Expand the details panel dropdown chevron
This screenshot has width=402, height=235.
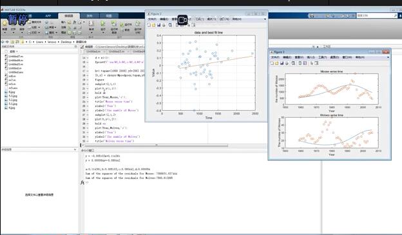pyautogui.click(x=75, y=149)
